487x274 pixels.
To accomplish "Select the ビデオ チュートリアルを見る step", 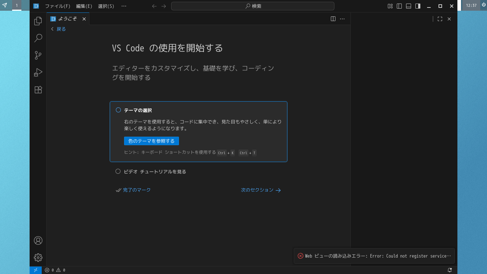I will [x=155, y=172].
